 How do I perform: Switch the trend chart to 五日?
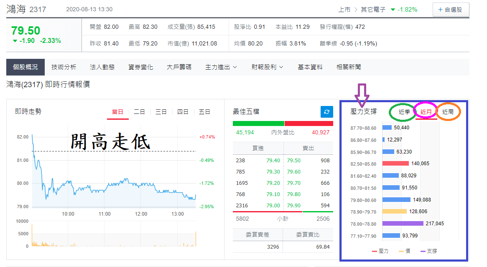pyautogui.click(x=205, y=112)
